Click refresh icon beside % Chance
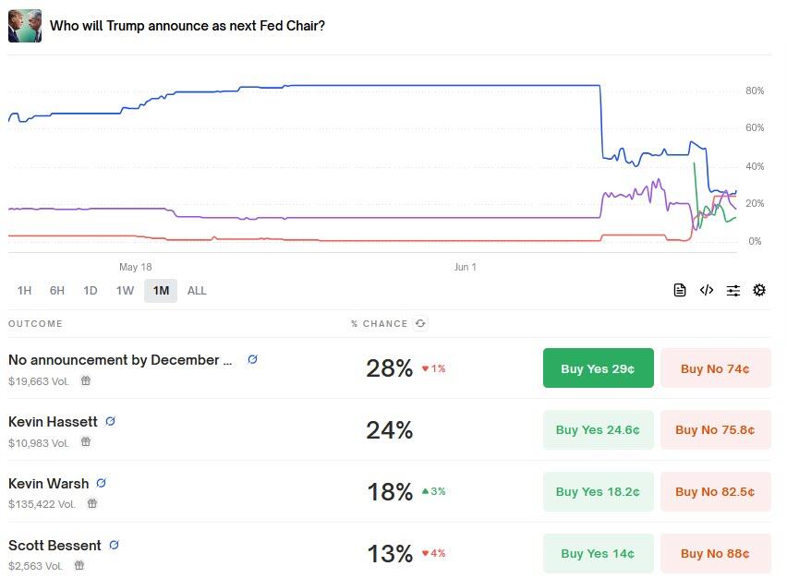Viewport: 787px width, 578px height. pyautogui.click(x=420, y=324)
